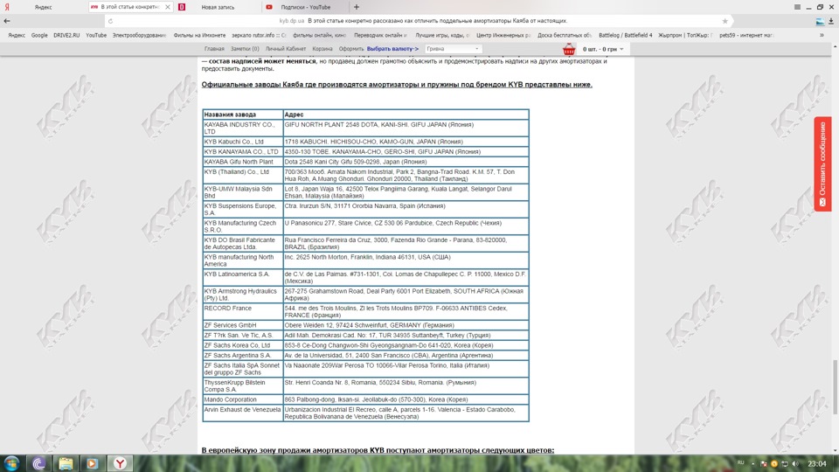This screenshot has height=472, width=839.
Task: Open the Электрооборудование bookmark
Action: pos(139,35)
